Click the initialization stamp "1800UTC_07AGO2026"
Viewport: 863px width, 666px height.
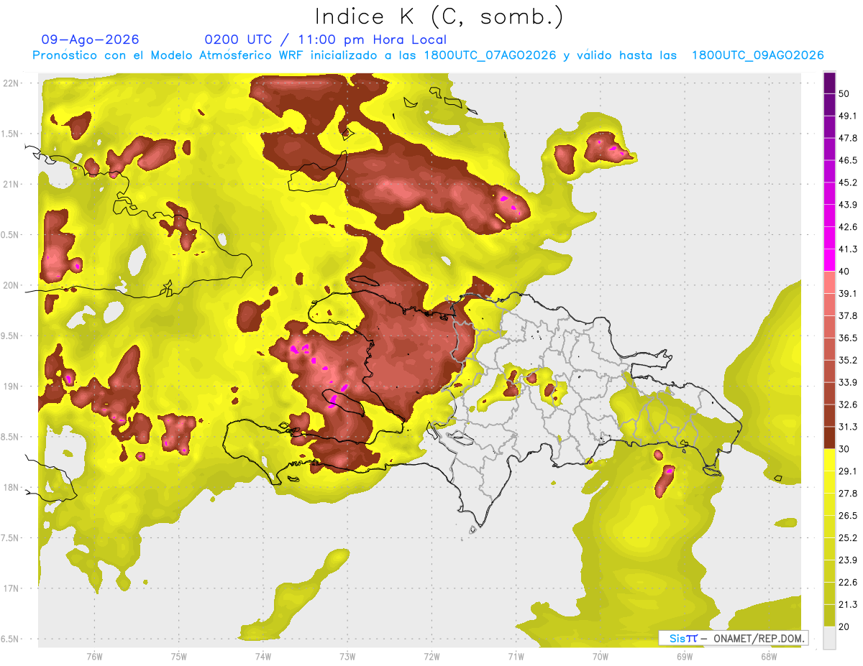pyautogui.click(x=490, y=55)
